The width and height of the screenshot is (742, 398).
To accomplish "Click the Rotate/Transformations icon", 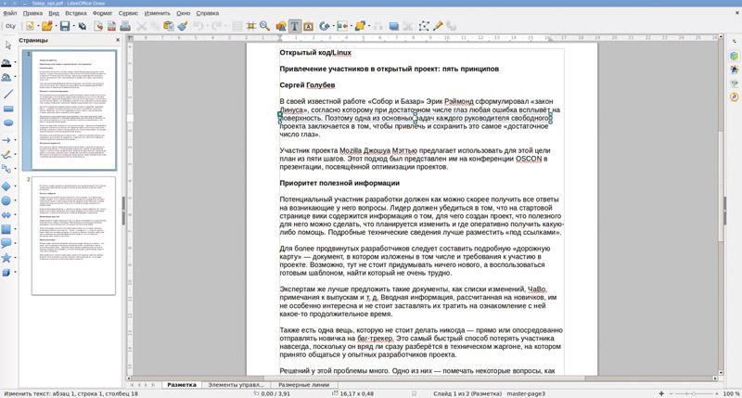I will pos(324,26).
